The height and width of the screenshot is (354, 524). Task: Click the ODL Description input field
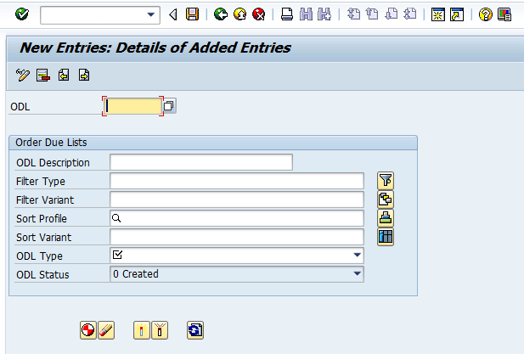tap(200, 162)
